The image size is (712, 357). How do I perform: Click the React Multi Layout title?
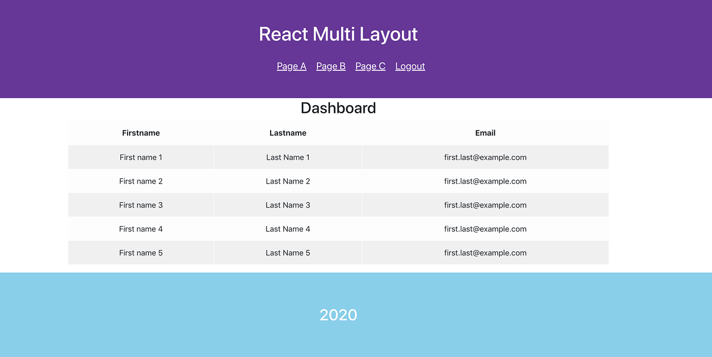tap(338, 34)
